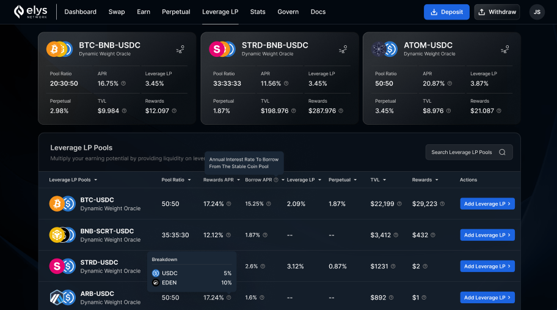Add Leverage LP for ARB-USDC
This screenshot has height=310, width=557.
(x=487, y=298)
